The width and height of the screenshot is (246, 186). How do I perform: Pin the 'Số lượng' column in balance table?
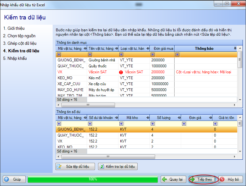click(179, 118)
